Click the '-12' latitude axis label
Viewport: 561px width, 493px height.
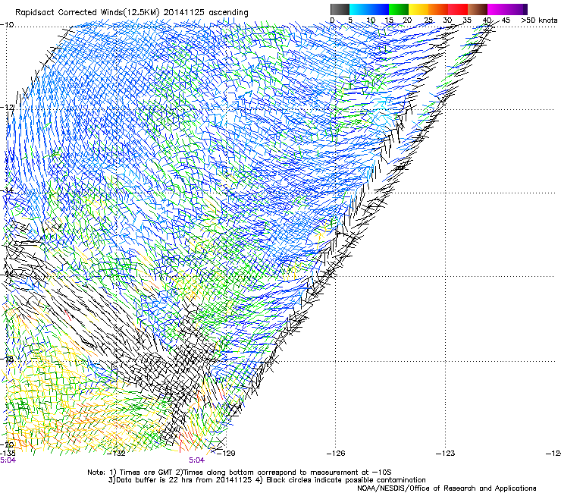click(x=7, y=108)
